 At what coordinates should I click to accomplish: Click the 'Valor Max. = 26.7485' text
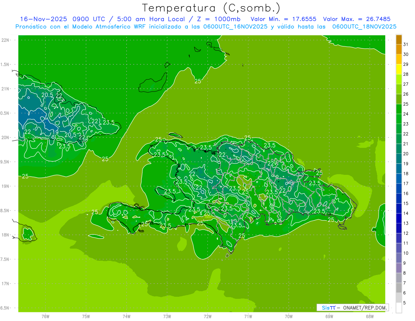[357, 19]
